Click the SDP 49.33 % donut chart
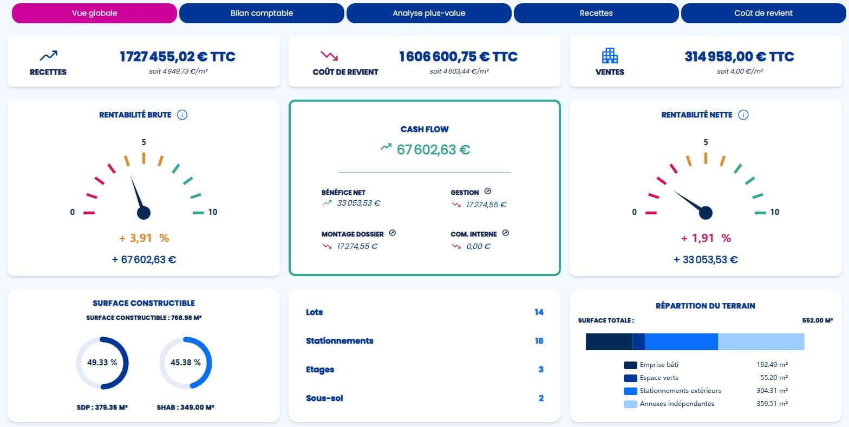The image size is (849, 427). click(102, 363)
